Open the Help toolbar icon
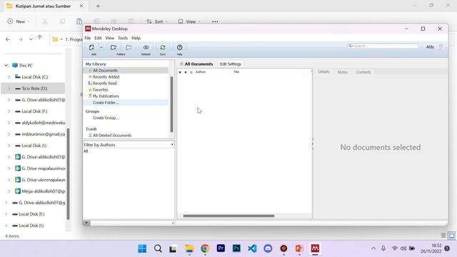The width and height of the screenshot is (457, 257). coord(179,48)
